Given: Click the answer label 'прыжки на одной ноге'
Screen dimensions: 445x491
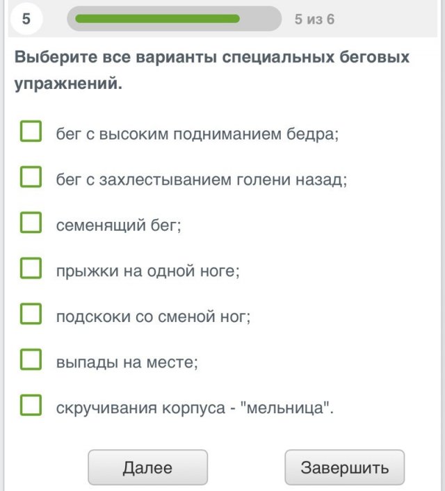Looking at the screenshot, I should (x=147, y=271).
